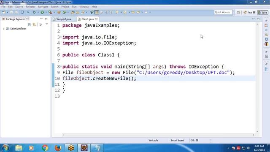Open the Window menu

coord(84,7)
